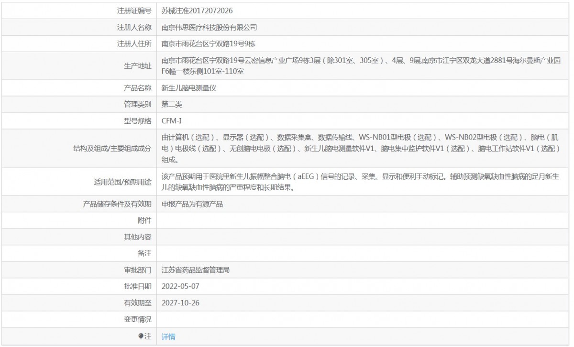The width and height of the screenshot is (574, 347).
Task: Click the 注册人住所 label
Action: click(134, 44)
